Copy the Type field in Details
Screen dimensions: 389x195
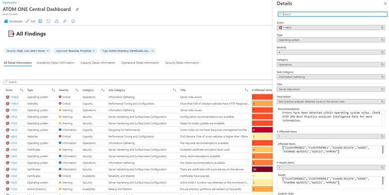pos(383,40)
